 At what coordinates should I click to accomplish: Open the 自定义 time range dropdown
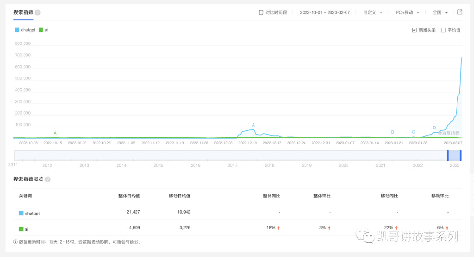373,12
